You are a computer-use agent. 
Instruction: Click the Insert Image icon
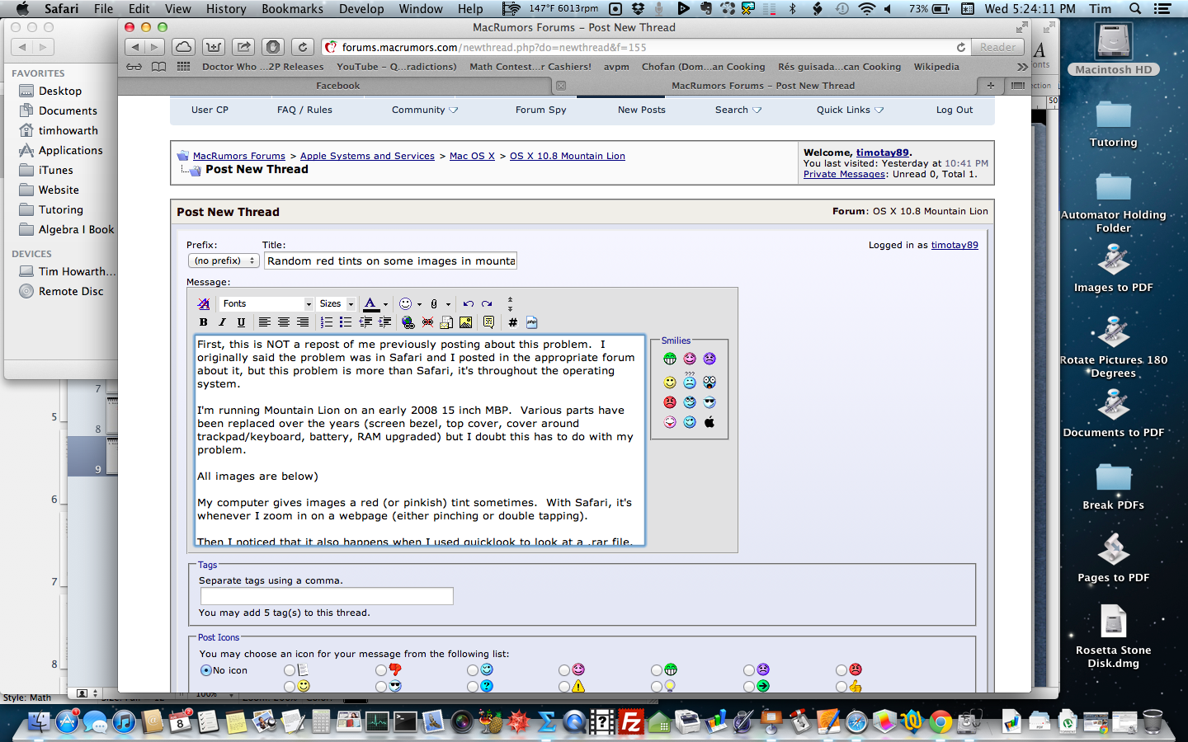coord(466,322)
